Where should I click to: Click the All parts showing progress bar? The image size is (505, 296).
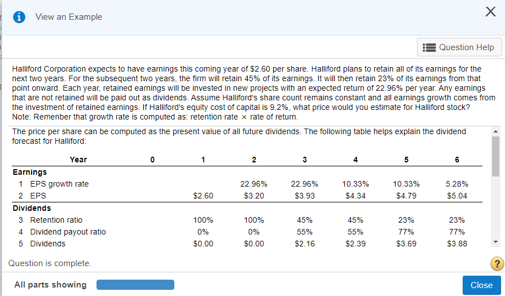[135, 285]
